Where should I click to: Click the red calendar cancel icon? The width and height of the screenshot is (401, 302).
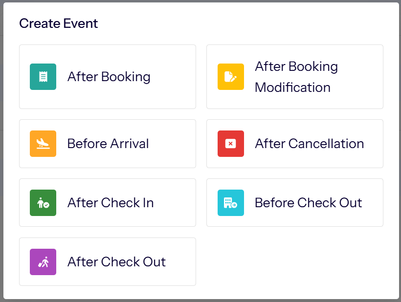pos(231,144)
